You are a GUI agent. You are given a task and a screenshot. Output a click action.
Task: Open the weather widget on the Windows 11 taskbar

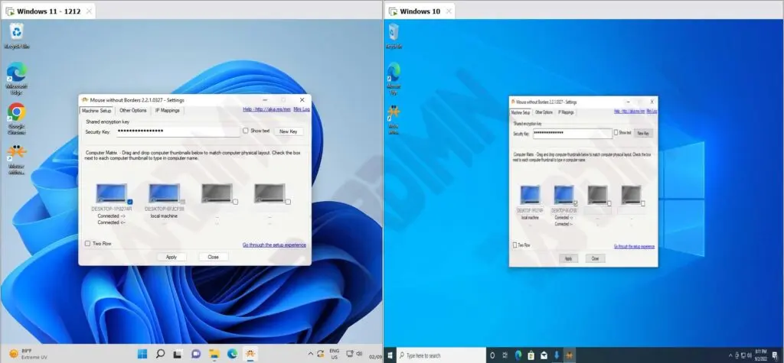click(28, 354)
